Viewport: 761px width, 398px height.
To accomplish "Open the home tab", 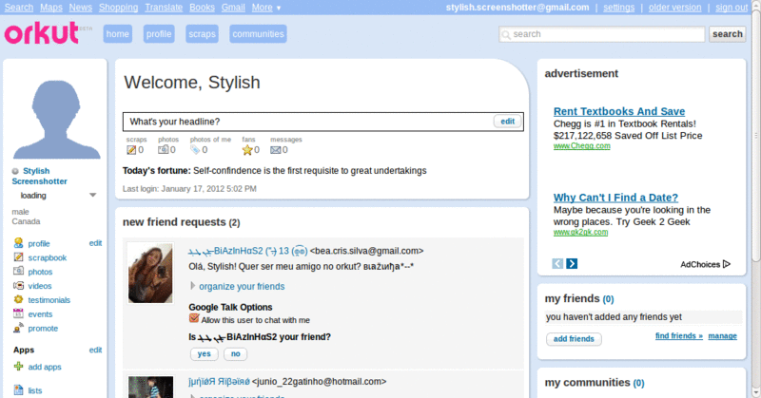I will pyautogui.click(x=117, y=34).
